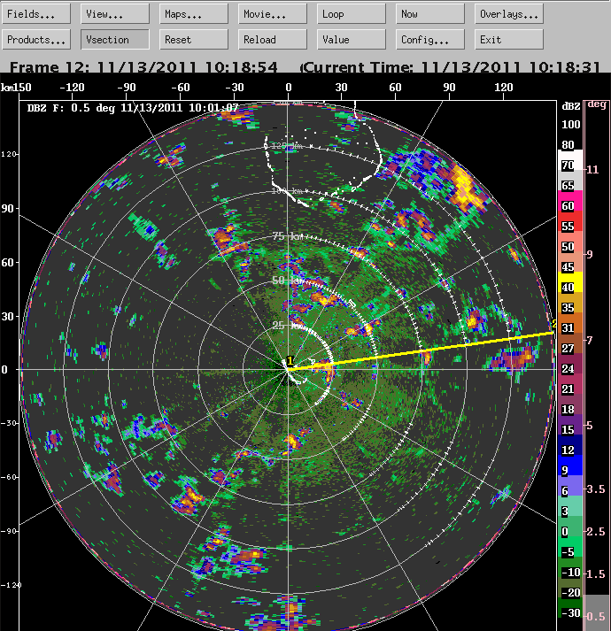Jump to Now
The height and width of the screenshot is (631, 611).
click(x=430, y=14)
